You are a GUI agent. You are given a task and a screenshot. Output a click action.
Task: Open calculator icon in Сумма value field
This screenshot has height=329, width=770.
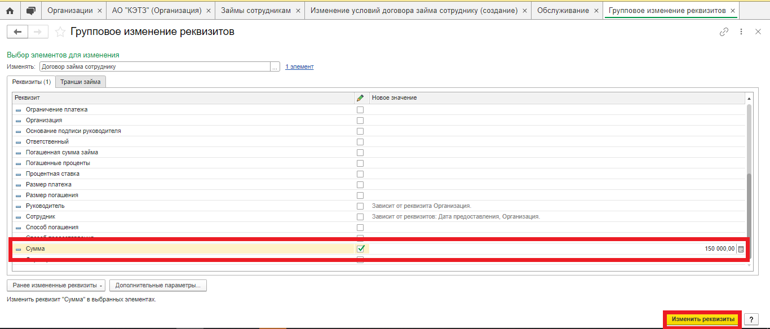pos(741,249)
